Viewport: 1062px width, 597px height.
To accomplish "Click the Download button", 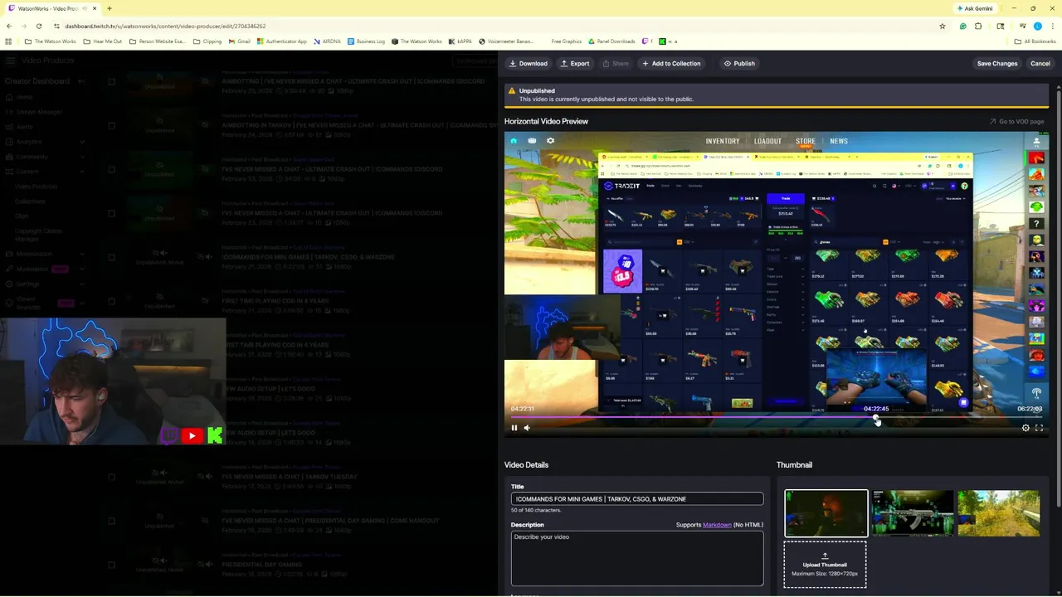I will pos(529,63).
